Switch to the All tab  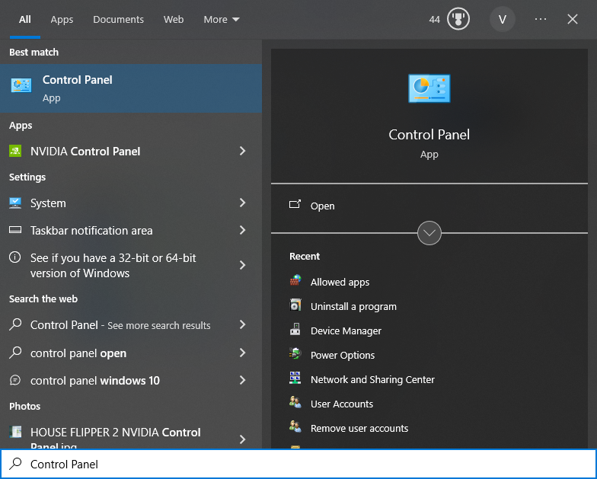coord(24,20)
